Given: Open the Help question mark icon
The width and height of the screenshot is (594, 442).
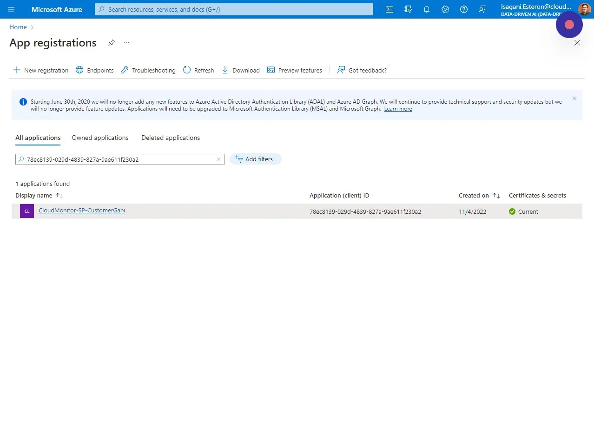Looking at the screenshot, I should pyautogui.click(x=464, y=9).
